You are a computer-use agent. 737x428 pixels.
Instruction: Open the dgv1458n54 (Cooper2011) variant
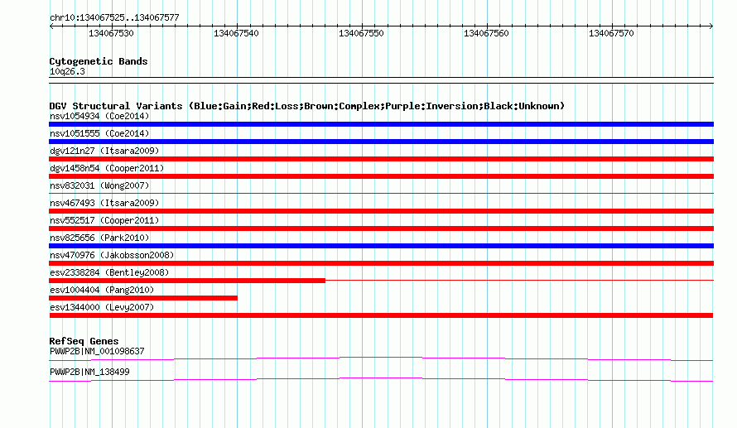click(x=107, y=168)
